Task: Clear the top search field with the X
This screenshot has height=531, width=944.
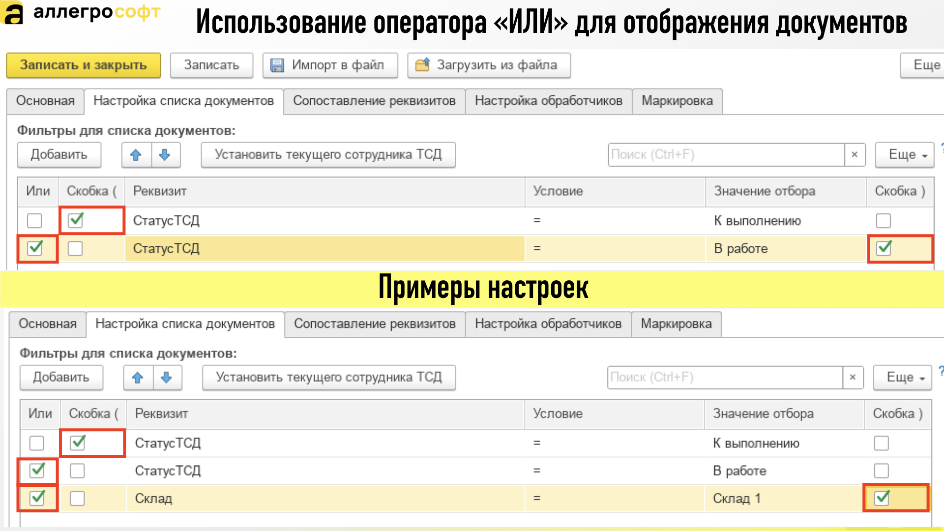Action: pyautogui.click(x=855, y=154)
